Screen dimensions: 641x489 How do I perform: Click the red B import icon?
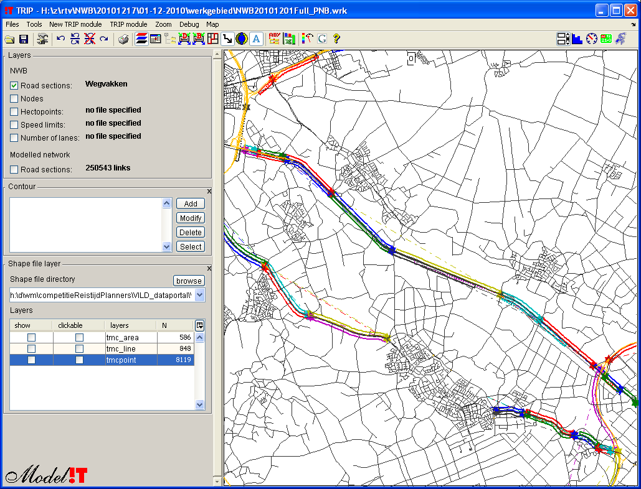coord(199,39)
